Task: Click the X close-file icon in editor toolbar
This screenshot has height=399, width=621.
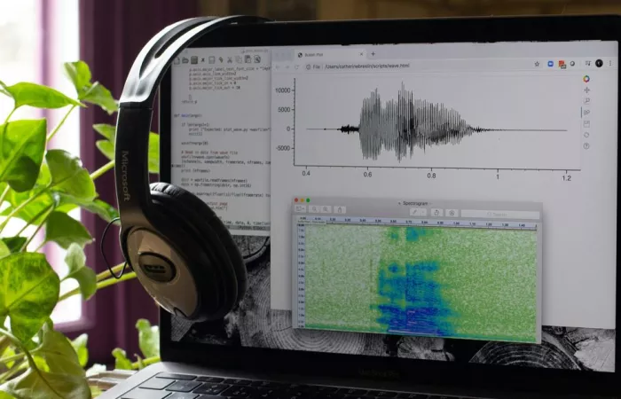Action: click(203, 60)
